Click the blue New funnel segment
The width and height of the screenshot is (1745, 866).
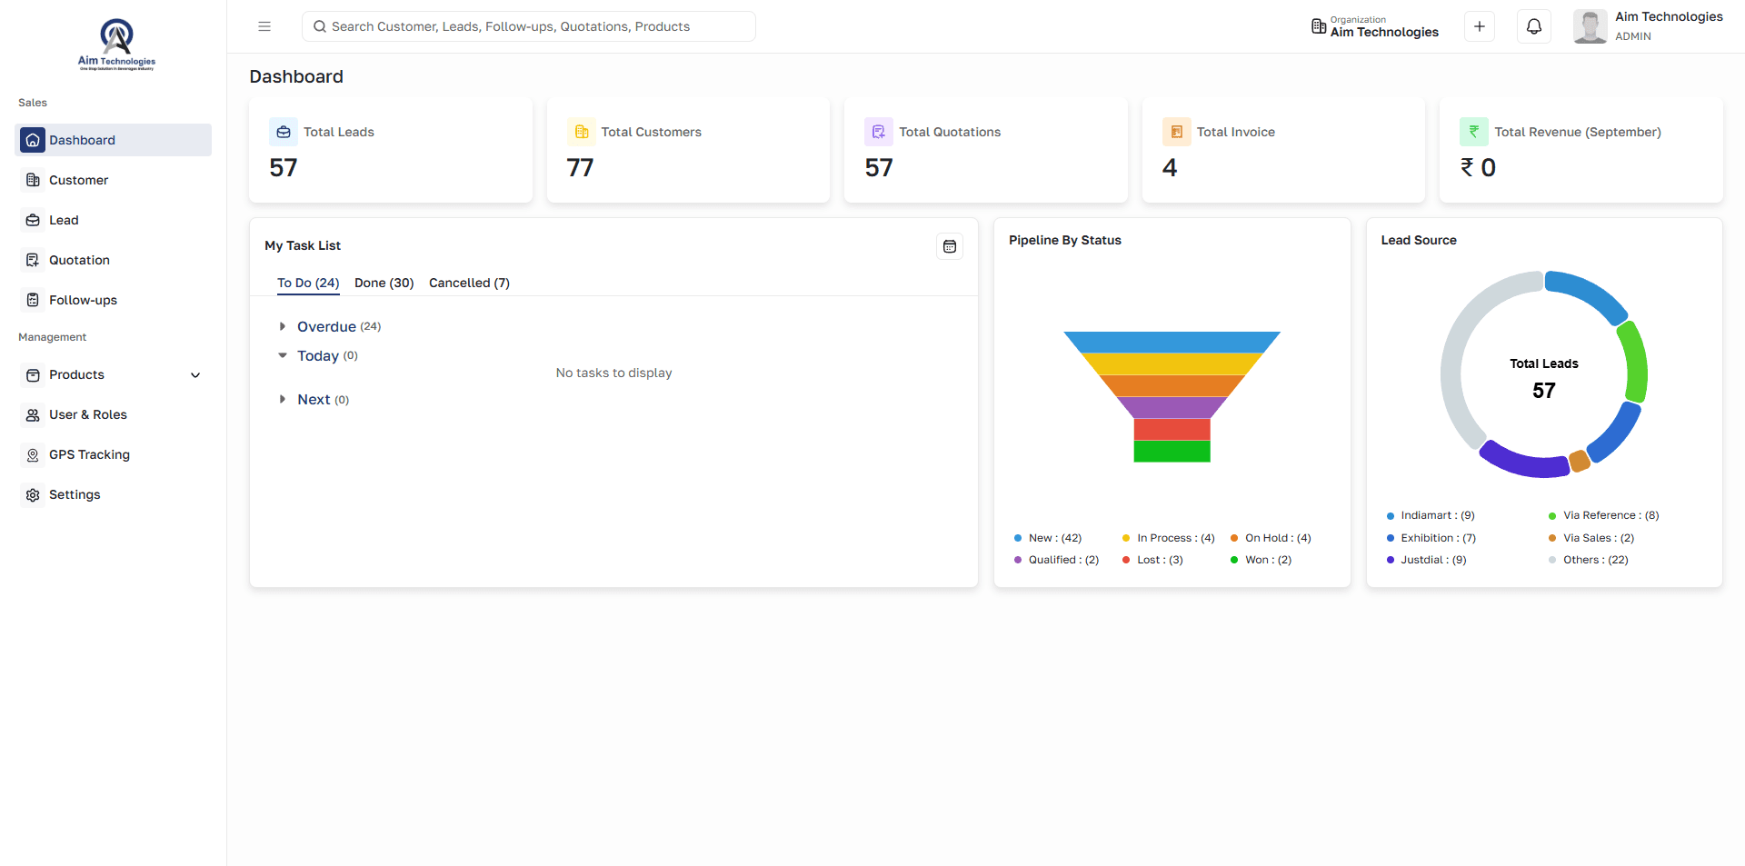click(1172, 342)
